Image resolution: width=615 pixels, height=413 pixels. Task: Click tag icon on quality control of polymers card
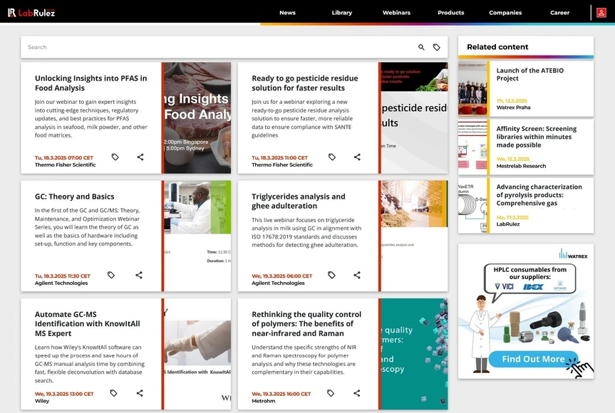tap(331, 393)
